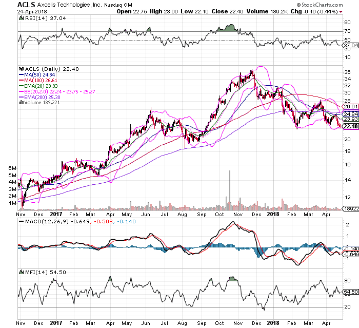
Task: Click the bold 22.40 last price tag
Action: click(x=350, y=126)
